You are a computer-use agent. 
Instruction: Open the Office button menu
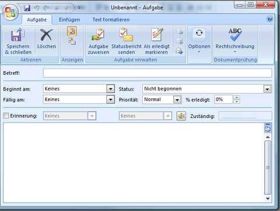[10, 12]
